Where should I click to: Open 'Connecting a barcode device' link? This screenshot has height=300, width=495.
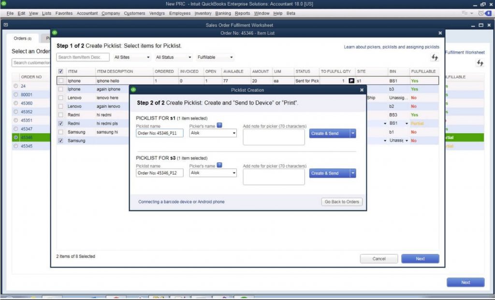click(181, 201)
